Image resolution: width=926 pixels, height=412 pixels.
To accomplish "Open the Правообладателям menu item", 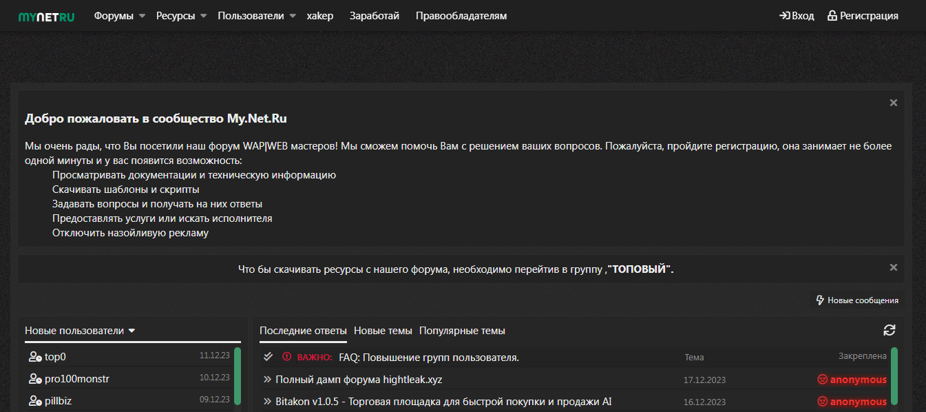I will [461, 16].
